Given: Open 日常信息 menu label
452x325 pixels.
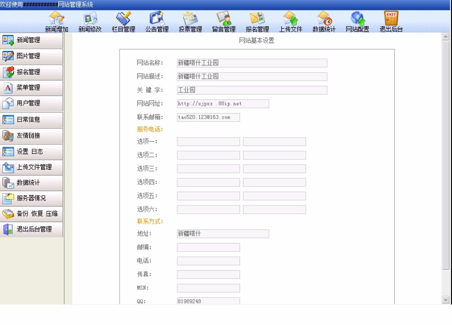Looking at the screenshot, I should [x=28, y=120].
